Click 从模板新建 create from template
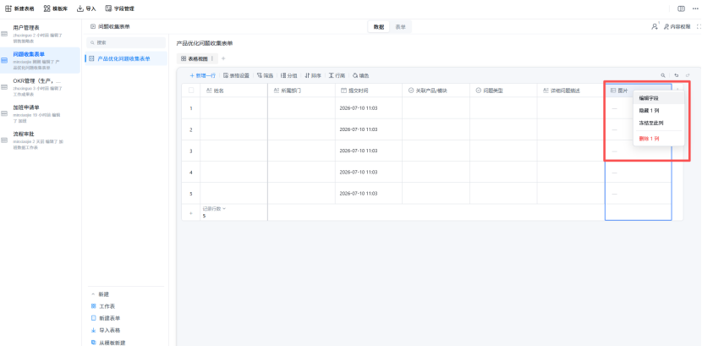 tap(108, 343)
